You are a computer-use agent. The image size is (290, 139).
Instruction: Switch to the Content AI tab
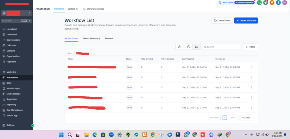72,9
